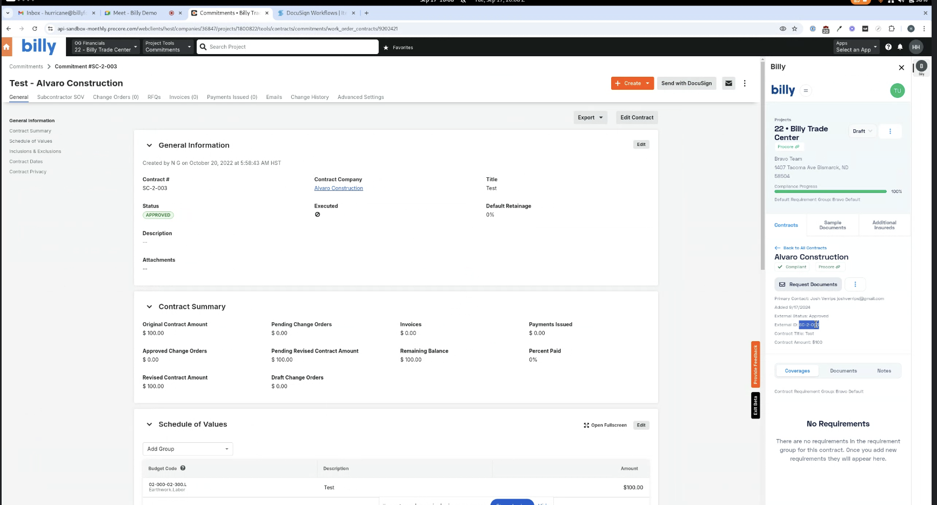Screen dimensions: 937x505
Task: Open the Export dropdown
Action: point(590,117)
